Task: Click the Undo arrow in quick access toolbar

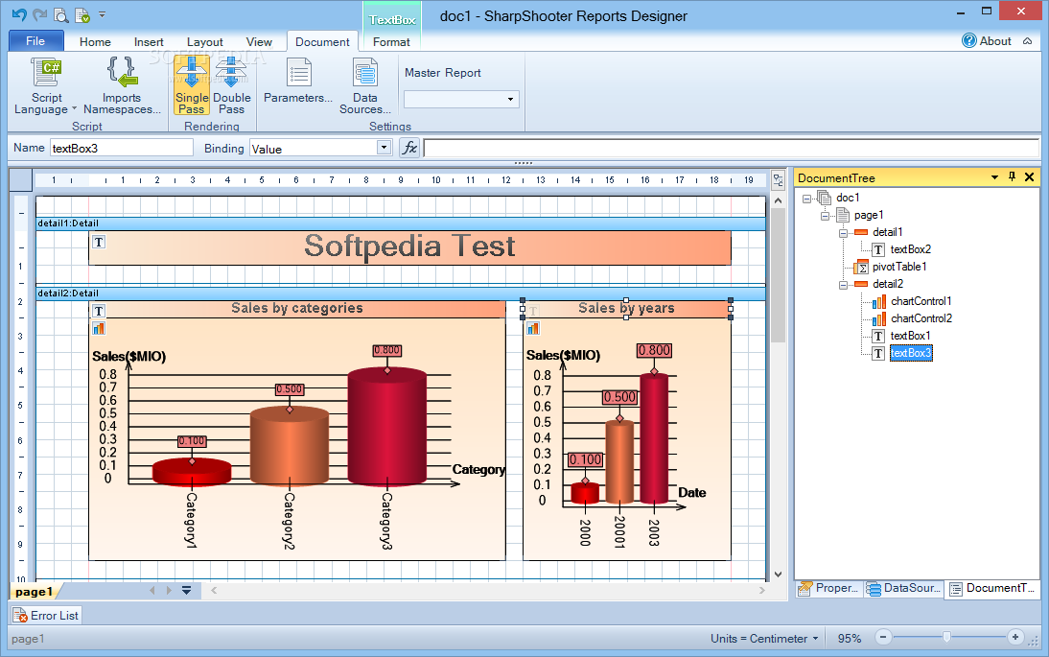Action: 19,14
